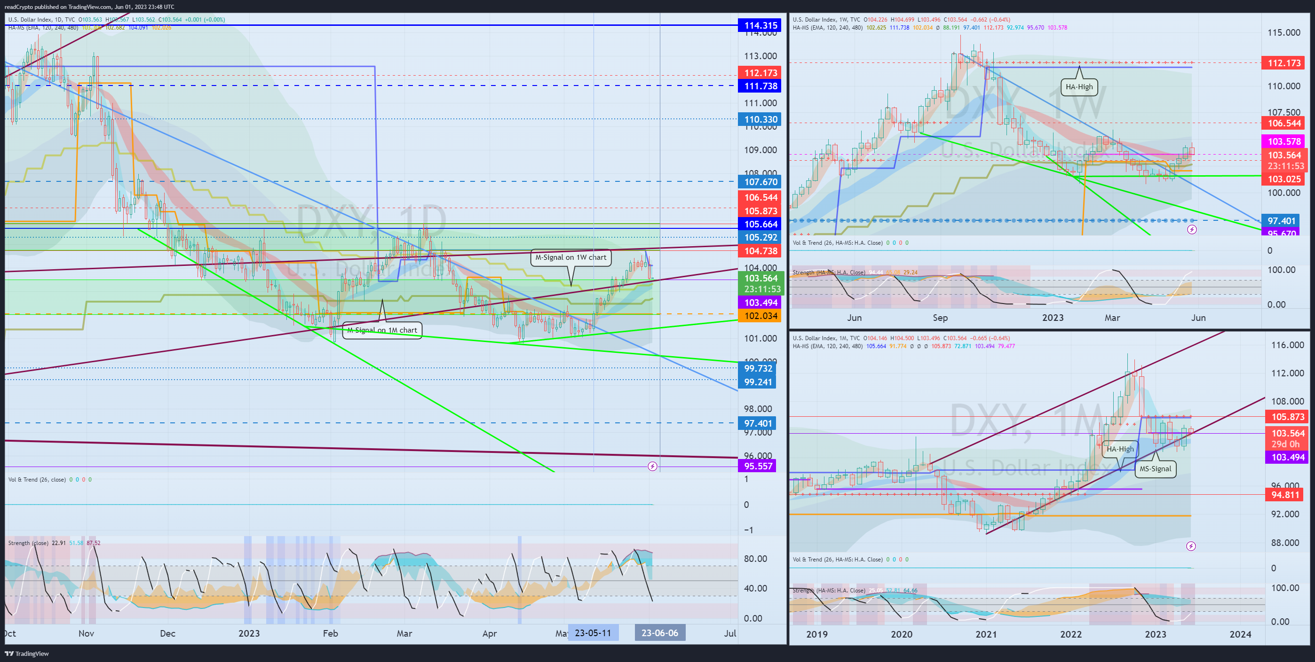Click the 102.034 orange price label

point(760,316)
